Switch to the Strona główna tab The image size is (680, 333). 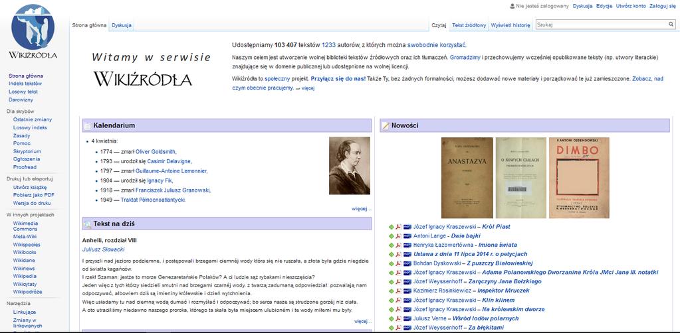pyautogui.click(x=89, y=25)
